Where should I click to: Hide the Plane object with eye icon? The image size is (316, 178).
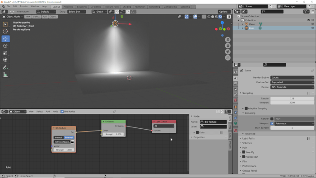(312, 24)
